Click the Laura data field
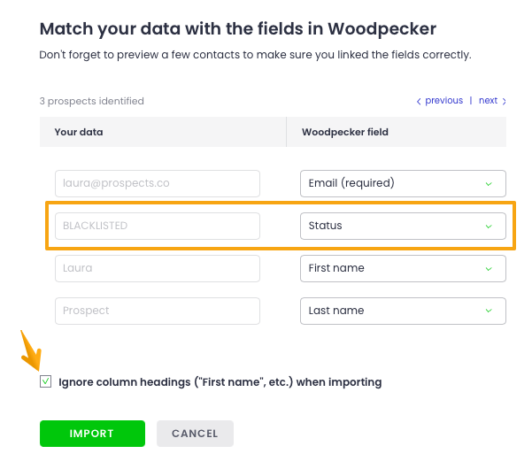This screenshot has height=469, width=532. click(158, 268)
